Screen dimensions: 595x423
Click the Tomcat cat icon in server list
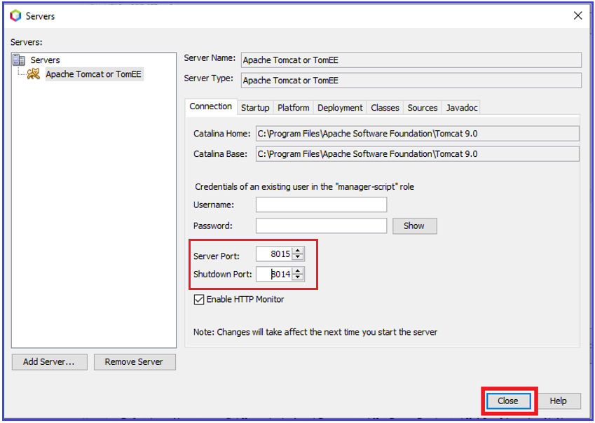click(34, 74)
